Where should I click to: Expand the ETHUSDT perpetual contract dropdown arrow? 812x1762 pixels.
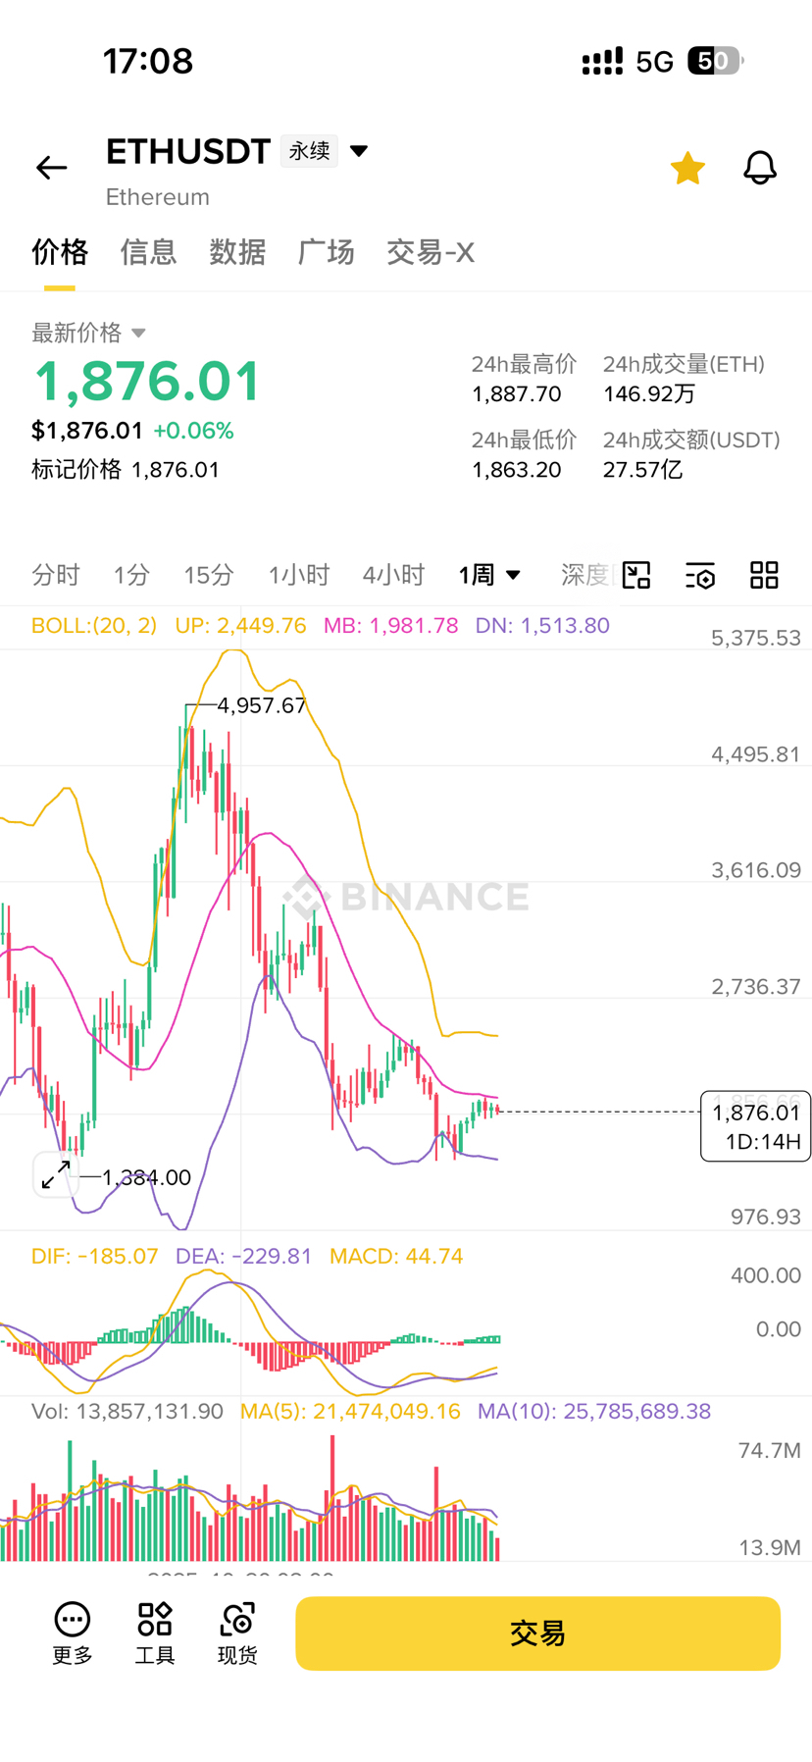click(359, 151)
